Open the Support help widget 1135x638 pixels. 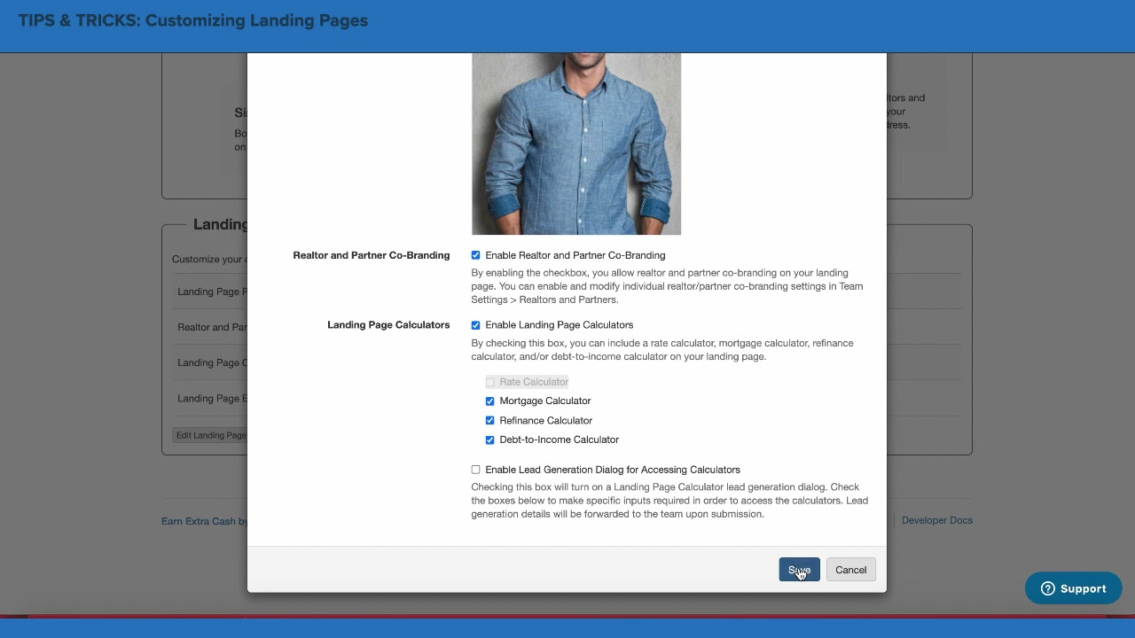pos(1073,588)
